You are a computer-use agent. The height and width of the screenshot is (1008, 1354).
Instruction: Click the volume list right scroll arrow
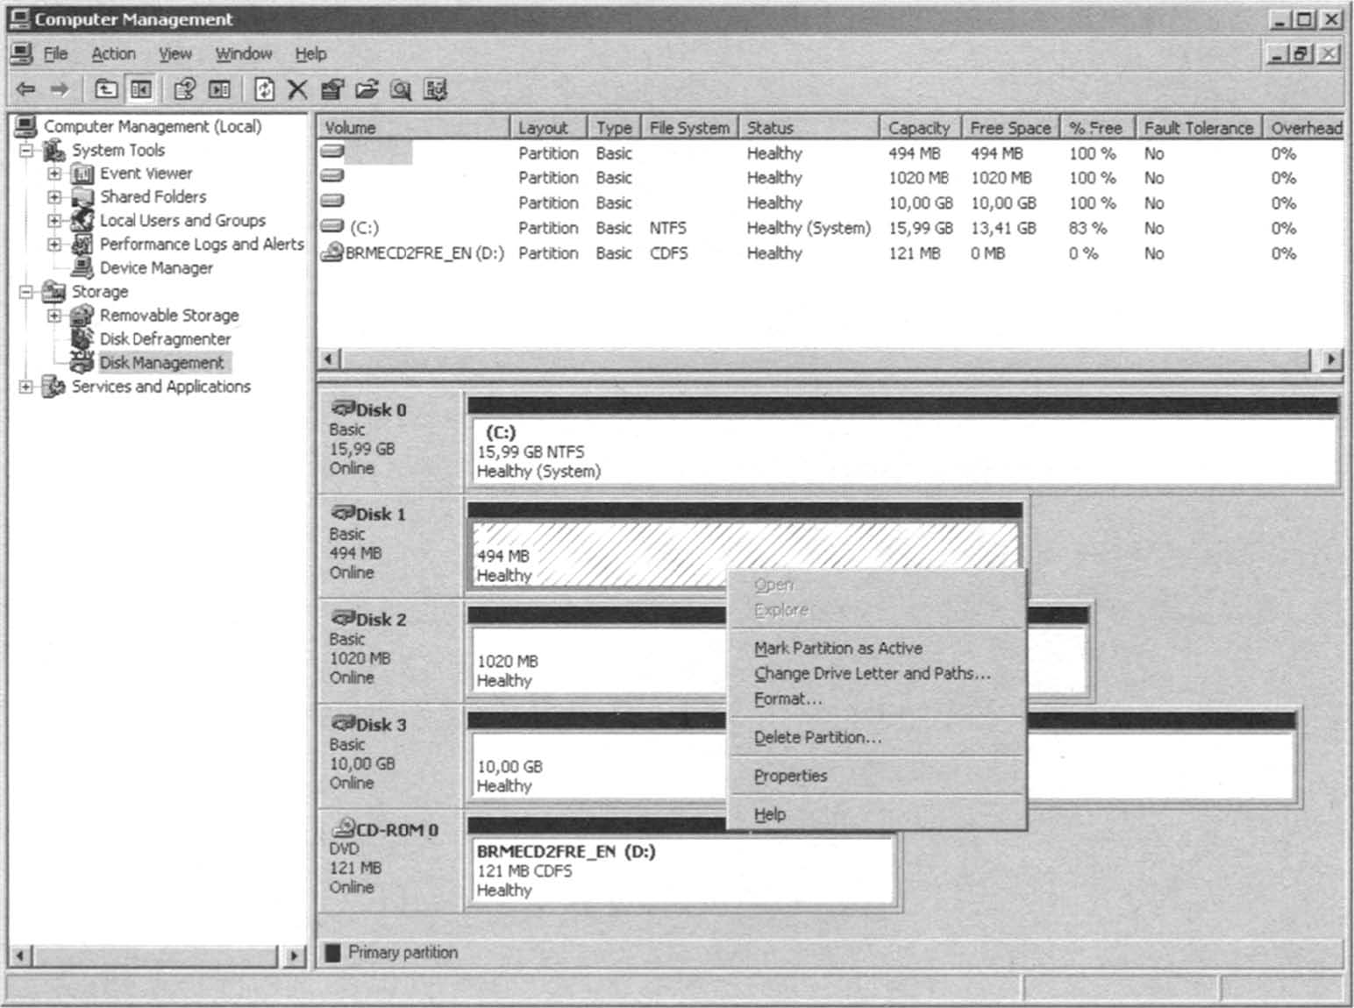click(1331, 358)
